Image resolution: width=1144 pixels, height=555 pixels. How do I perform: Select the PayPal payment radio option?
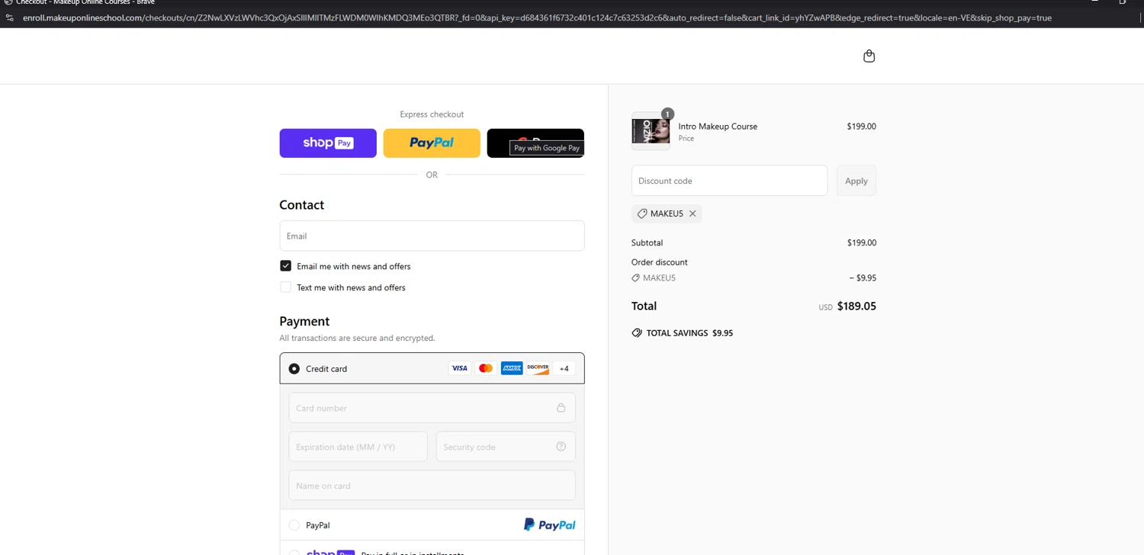tap(294, 525)
